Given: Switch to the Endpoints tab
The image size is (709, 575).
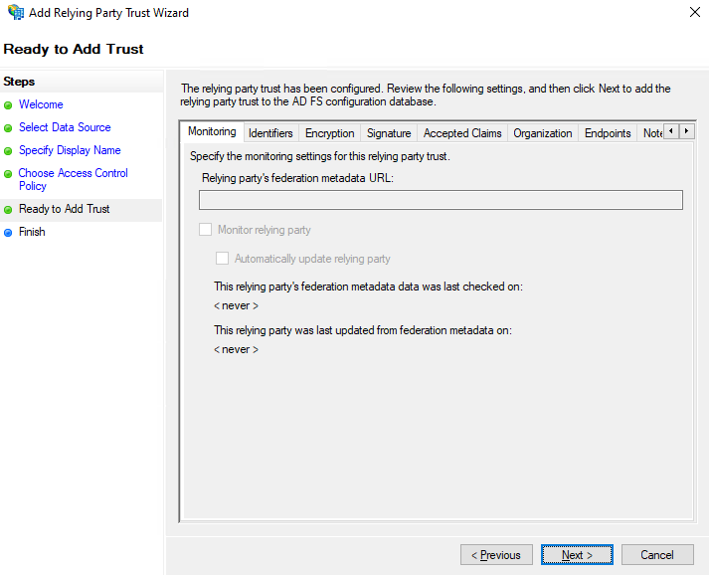Looking at the screenshot, I should pos(608,133).
